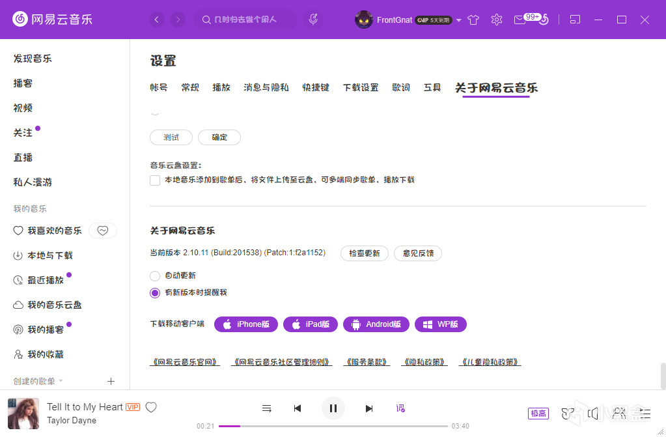
Task: Click the Tell It to My Heart album cover
Action: (x=23, y=414)
